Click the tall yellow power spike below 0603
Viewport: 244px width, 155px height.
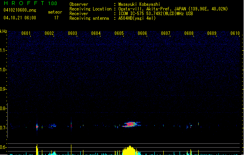point(71,150)
